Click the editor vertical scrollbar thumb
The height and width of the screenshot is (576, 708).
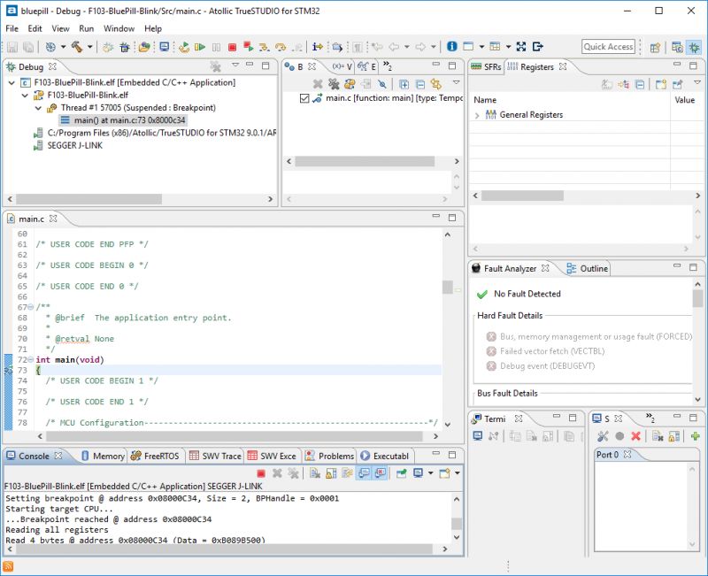tap(448, 287)
